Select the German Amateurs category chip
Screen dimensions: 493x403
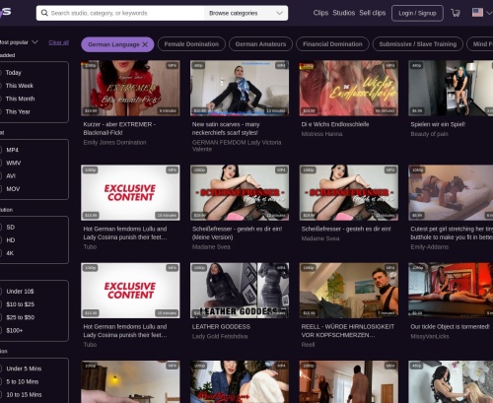click(x=260, y=44)
